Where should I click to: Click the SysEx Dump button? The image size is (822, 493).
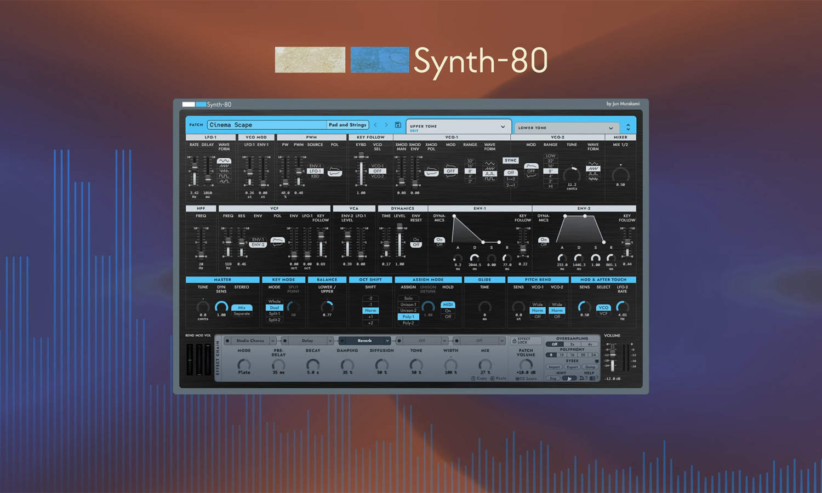[x=590, y=367]
